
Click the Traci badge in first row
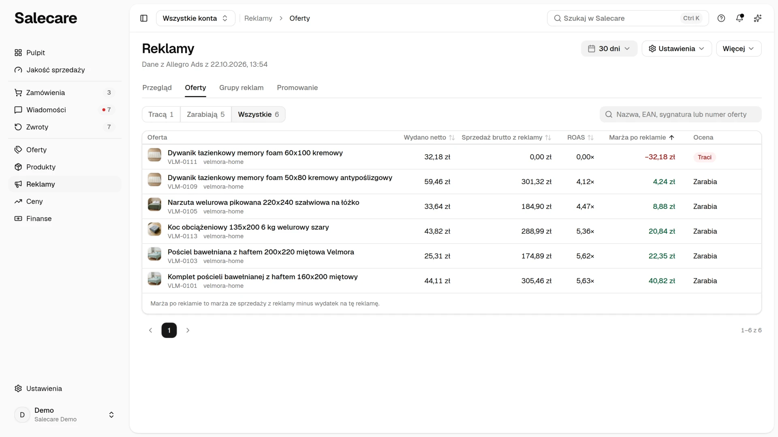704,157
